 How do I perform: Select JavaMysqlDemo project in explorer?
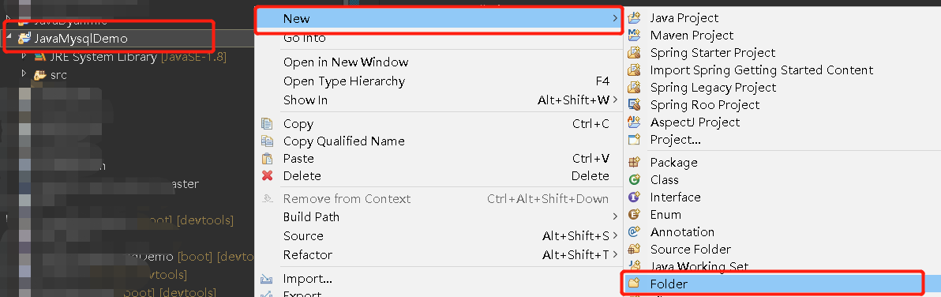tap(81, 39)
